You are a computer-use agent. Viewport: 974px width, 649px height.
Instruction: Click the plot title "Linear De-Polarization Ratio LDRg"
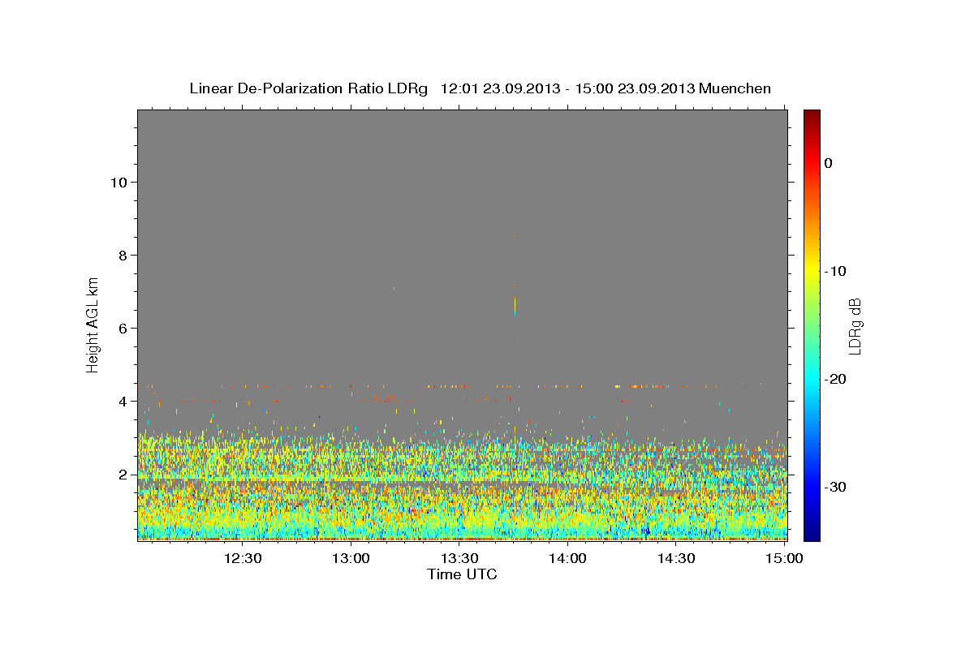tap(308, 88)
